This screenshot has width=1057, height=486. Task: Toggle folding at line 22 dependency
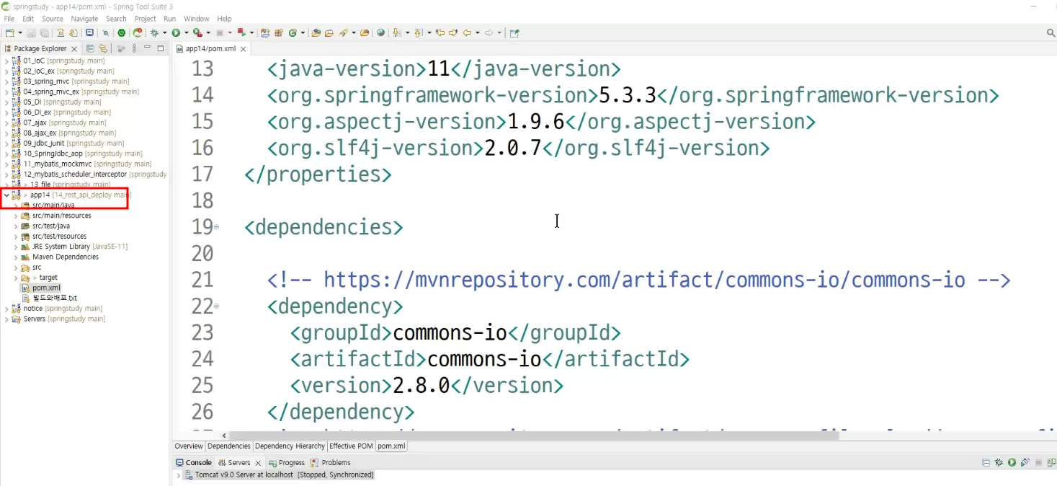(217, 306)
